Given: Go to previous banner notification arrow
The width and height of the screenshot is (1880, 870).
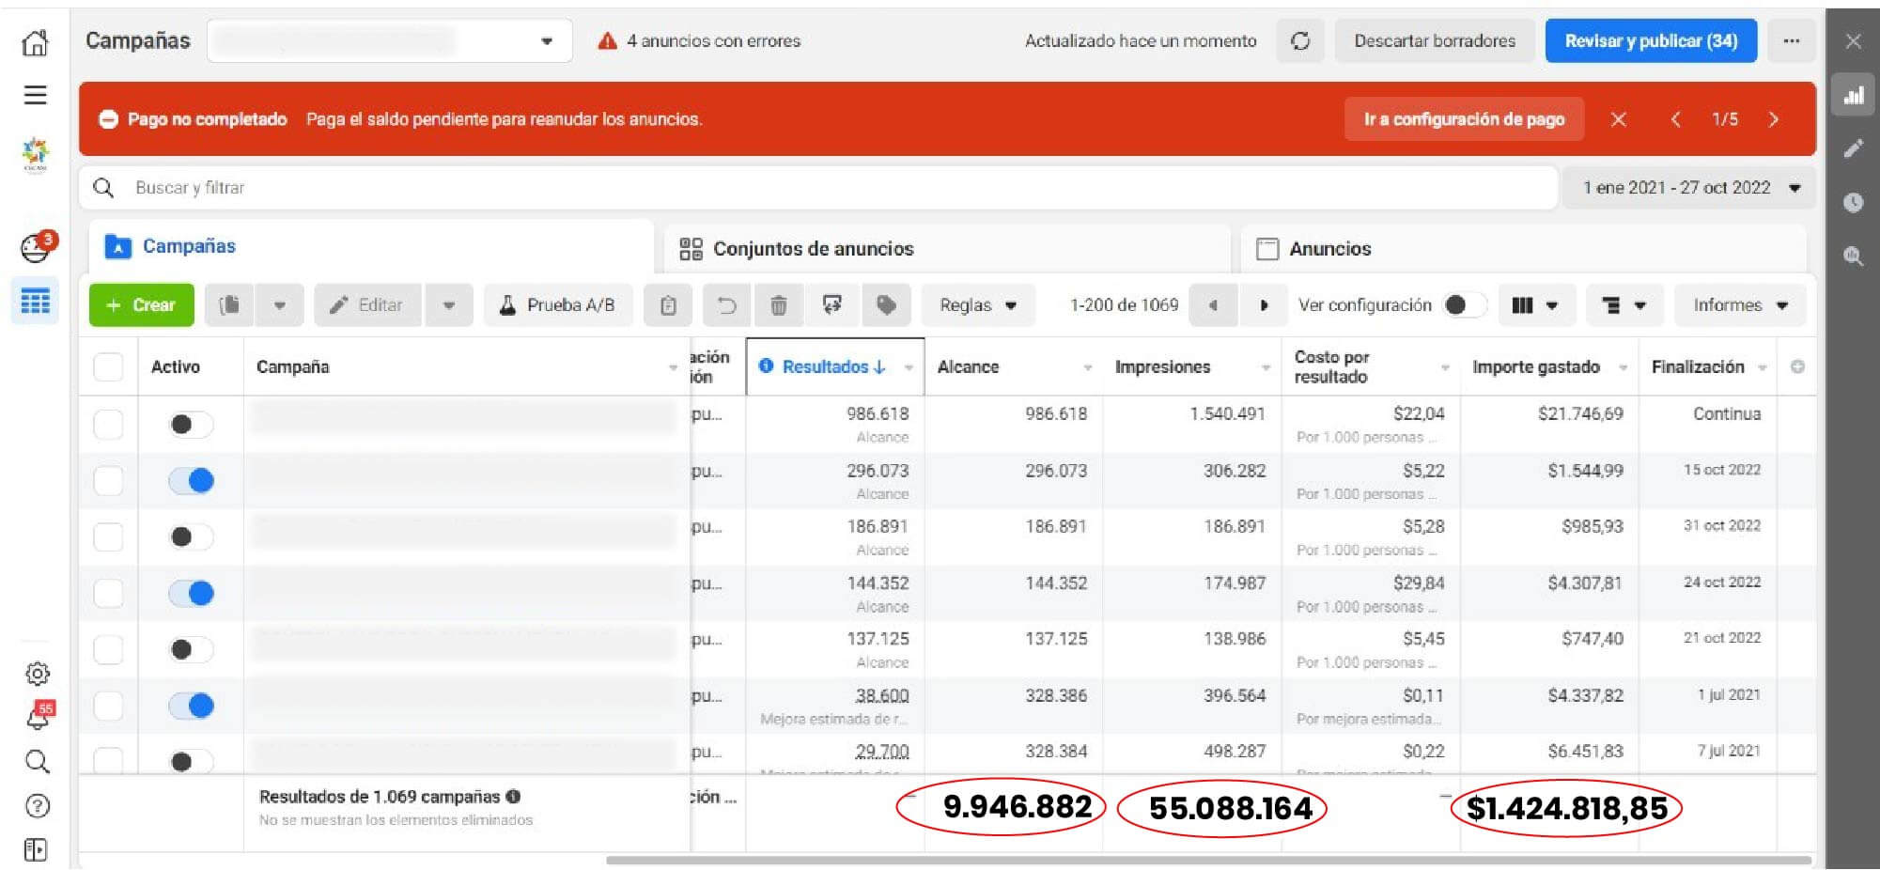Looking at the screenshot, I should (x=1675, y=119).
